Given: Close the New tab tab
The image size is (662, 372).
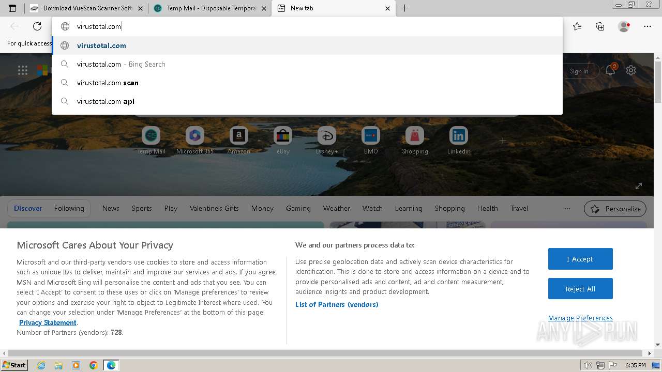Looking at the screenshot, I should tap(388, 8).
